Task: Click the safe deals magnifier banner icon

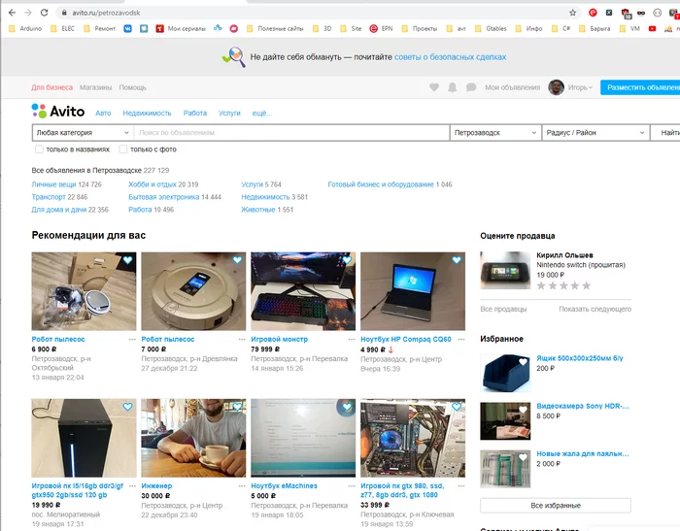Action: 234,56
